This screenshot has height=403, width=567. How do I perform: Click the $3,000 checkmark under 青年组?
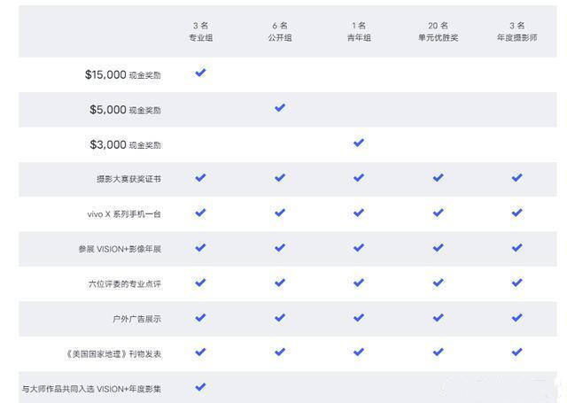359,143
